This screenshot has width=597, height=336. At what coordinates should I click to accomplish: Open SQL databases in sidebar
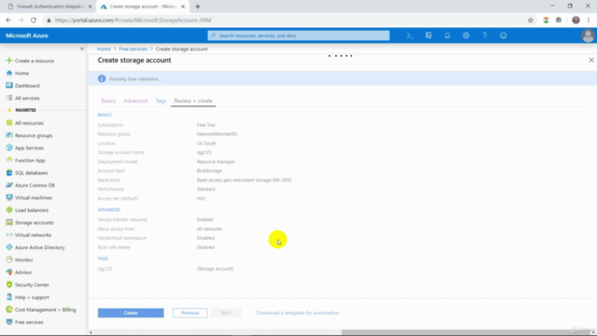click(x=31, y=173)
